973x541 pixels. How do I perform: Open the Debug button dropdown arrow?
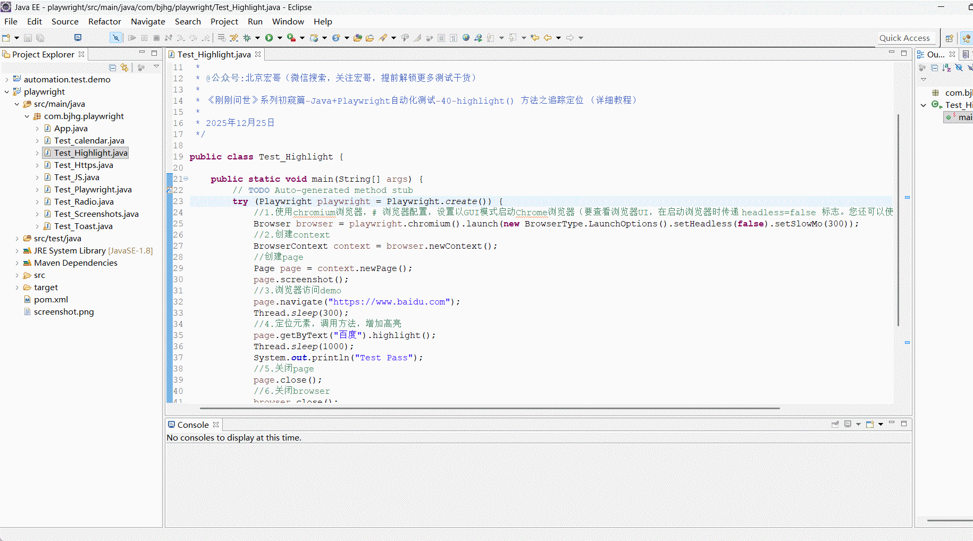pos(258,38)
